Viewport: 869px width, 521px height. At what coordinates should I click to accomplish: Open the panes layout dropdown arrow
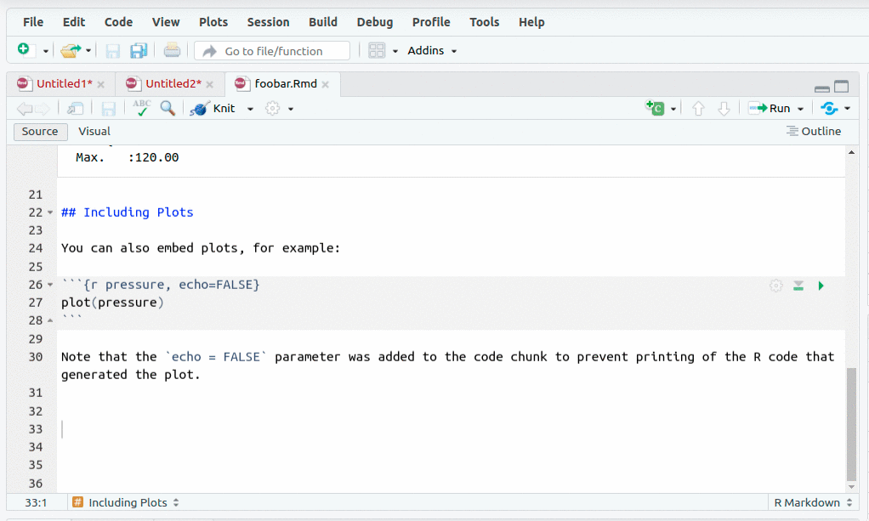coord(395,51)
